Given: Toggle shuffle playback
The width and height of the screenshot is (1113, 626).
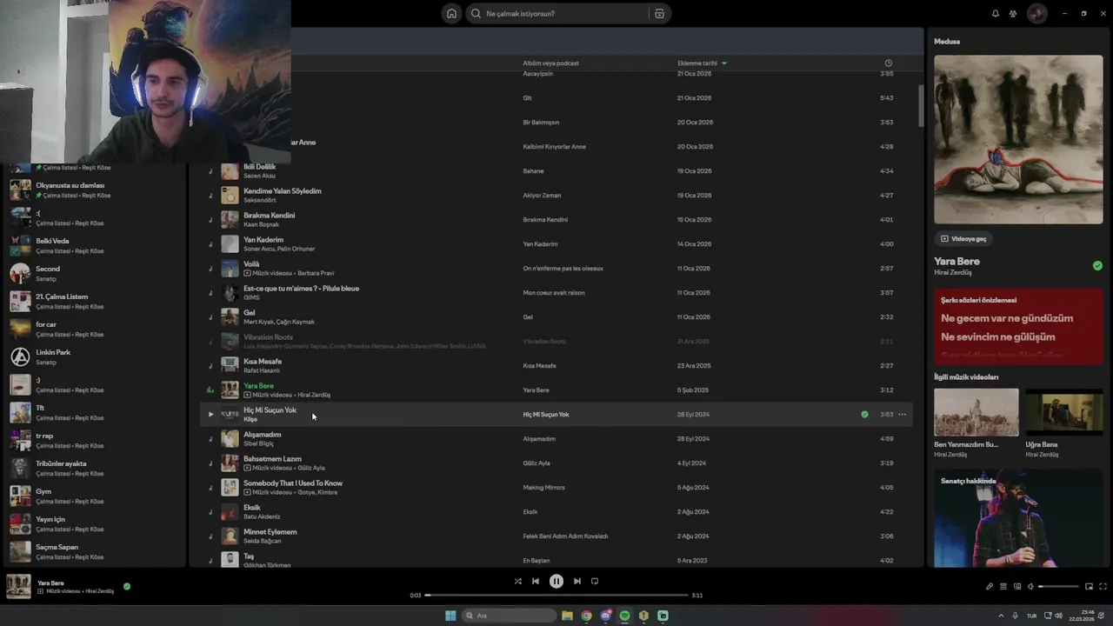Looking at the screenshot, I should [518, 581].
